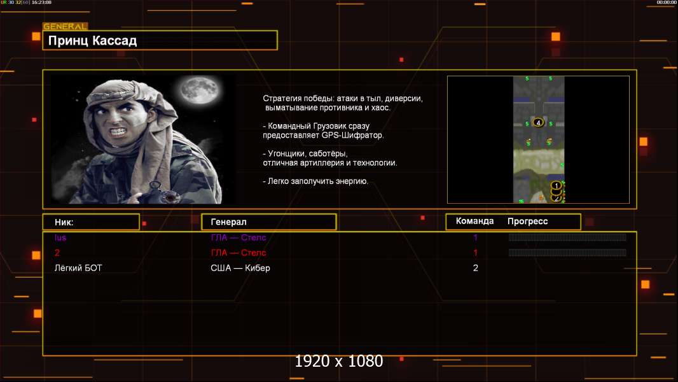Click start position marker 4 on minimap
678x382 pixels.
538,123
